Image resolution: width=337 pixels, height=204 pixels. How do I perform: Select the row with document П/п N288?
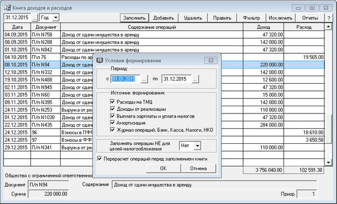(164, 42)
